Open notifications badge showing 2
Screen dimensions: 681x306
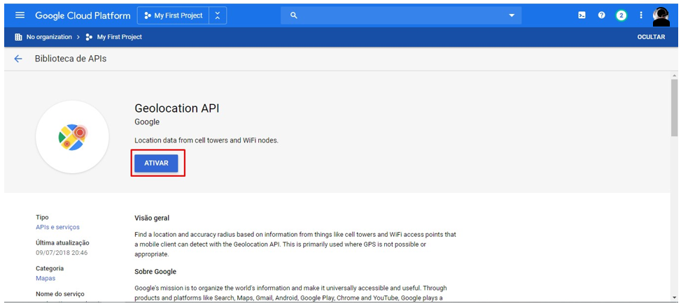(622, 15)
